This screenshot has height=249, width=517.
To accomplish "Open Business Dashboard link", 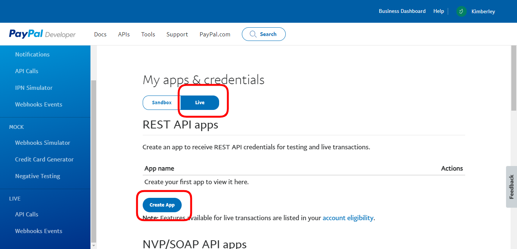I will click(x=402, y=11).
